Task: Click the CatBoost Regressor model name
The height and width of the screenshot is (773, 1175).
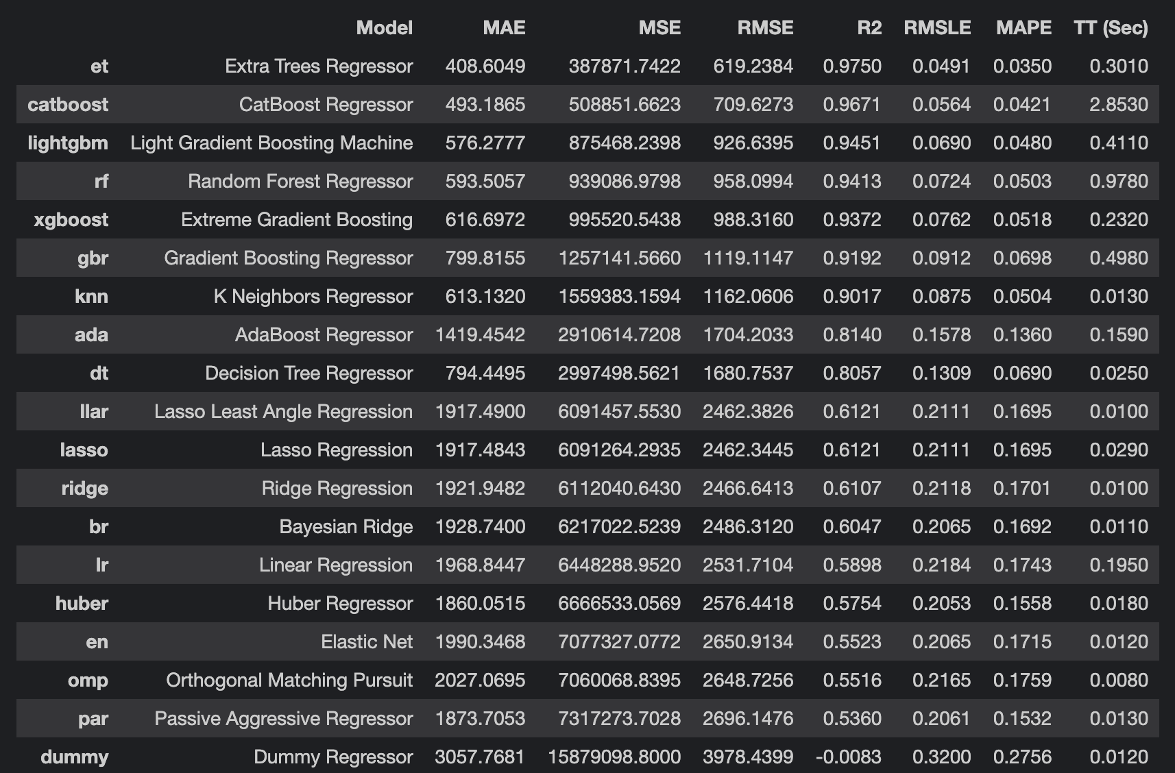Action: pyautogui.click(x=326, y=104)
